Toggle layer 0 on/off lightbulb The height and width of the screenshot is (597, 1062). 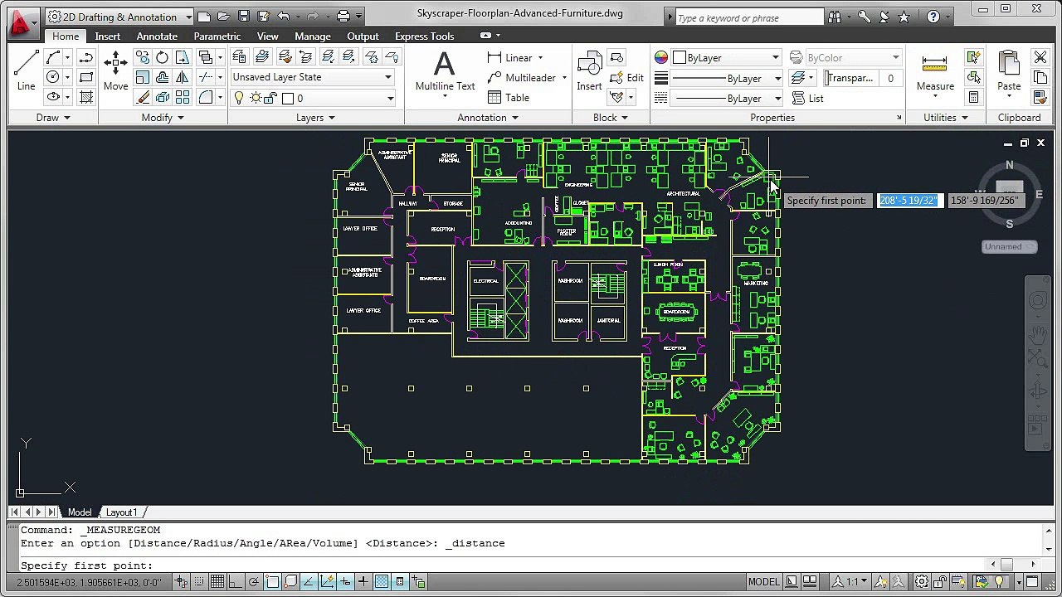(x=239, y=98)
